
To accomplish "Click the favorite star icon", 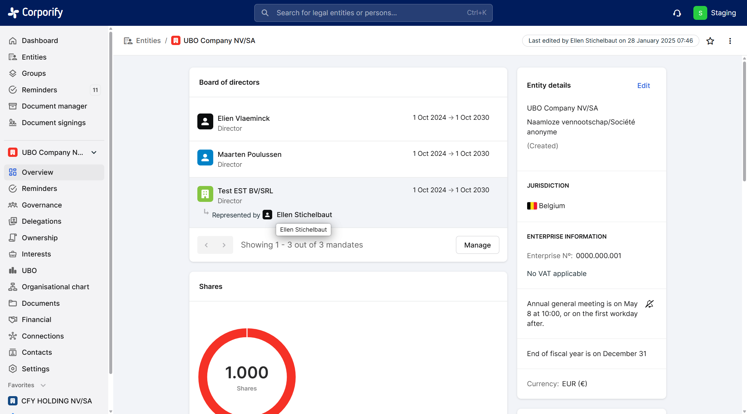I will (x=710, y=41).
